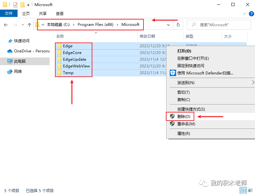Viewport: 255px width, 194px height.
Task: Choose 剪切(T) from the context menu
Action: pos(183,92)
